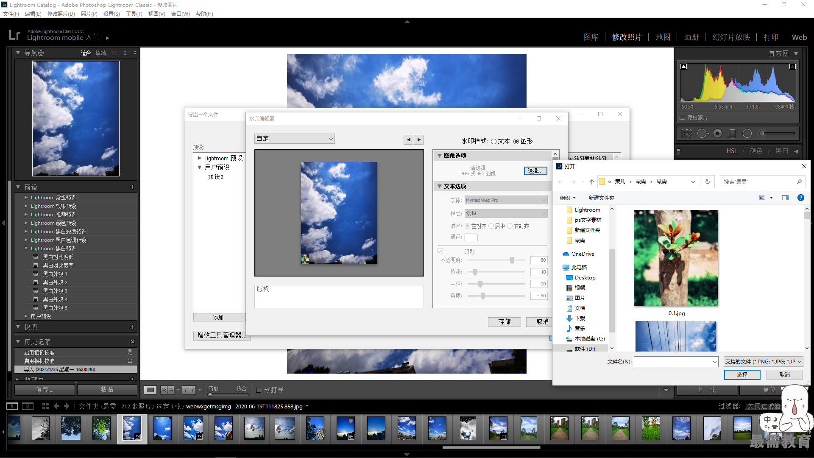Select main window display 1
The image size is (814, 458).
coord(12,406)
